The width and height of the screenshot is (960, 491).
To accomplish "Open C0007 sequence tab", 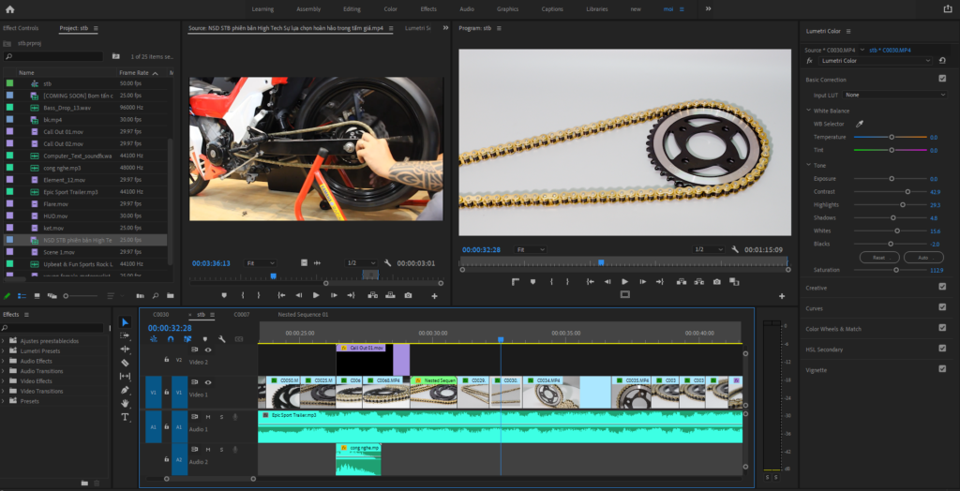I will [x=242, y=315].
